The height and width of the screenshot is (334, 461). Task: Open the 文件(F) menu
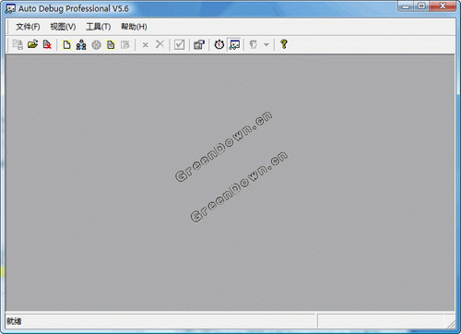coord(28,27)
